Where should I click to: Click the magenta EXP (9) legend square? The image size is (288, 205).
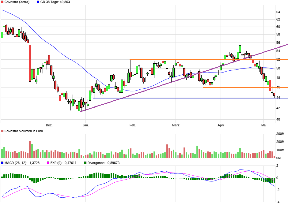(x=48, y=163)
